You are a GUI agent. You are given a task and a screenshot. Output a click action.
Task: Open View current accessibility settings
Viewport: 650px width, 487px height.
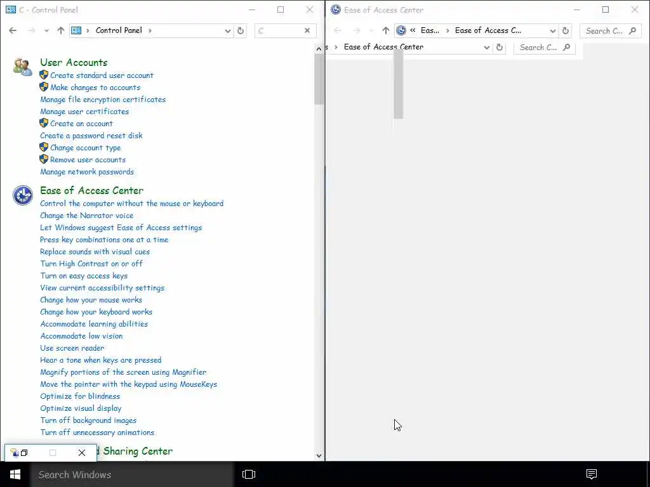click(x=102, y=287)
